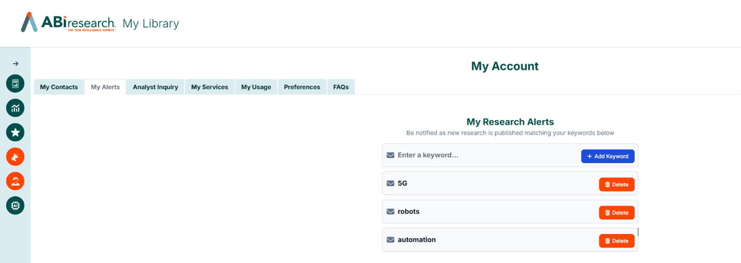Viewport: 741px width, 263px height.
Task: Open the Analyst Inquiry tab
Action: pos(155,87)
